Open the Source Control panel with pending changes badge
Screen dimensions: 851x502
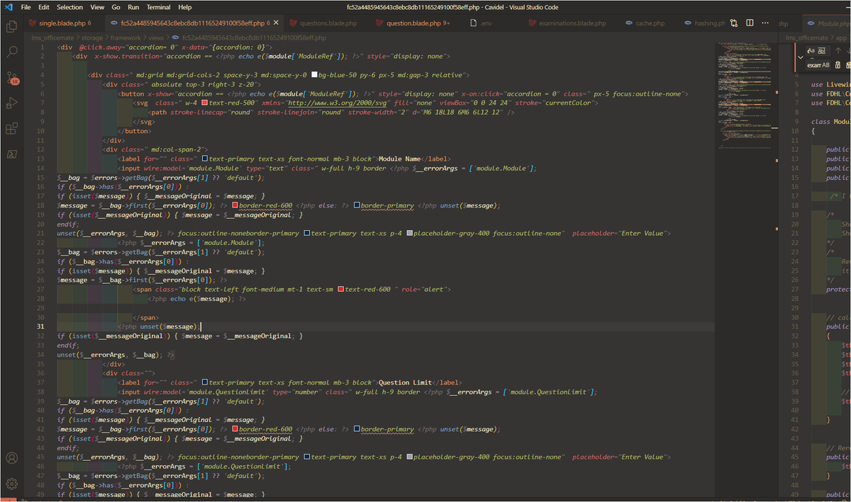click(10, 76)
